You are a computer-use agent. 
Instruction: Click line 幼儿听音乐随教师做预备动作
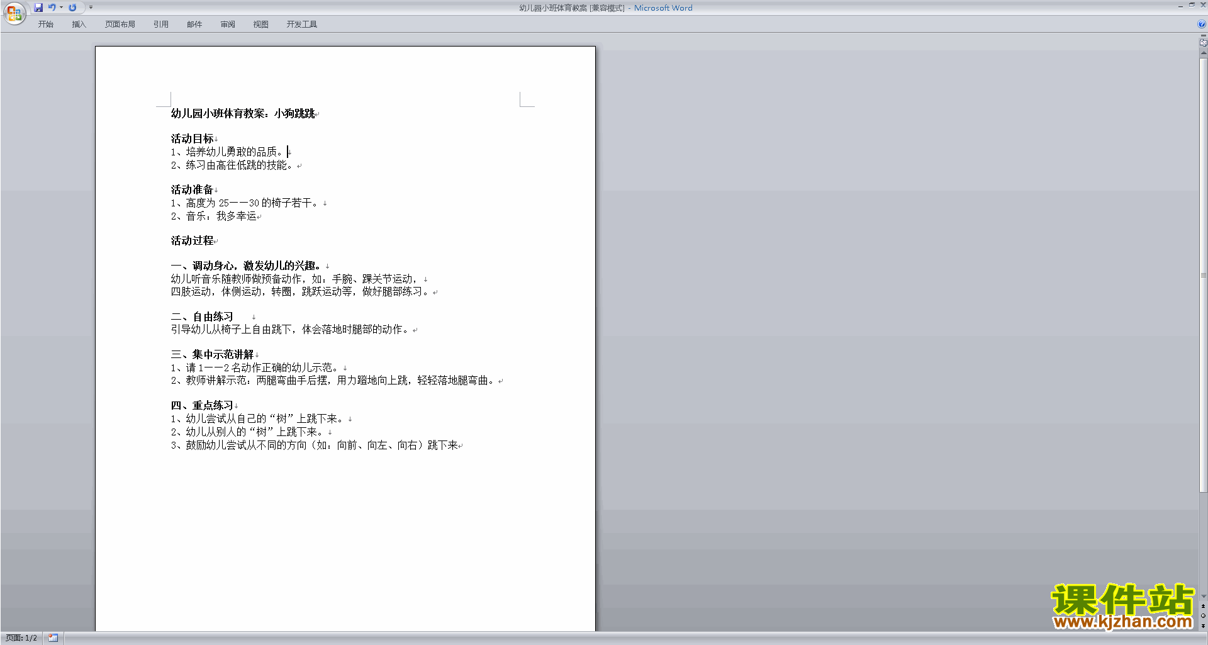(x=295, y=279)
